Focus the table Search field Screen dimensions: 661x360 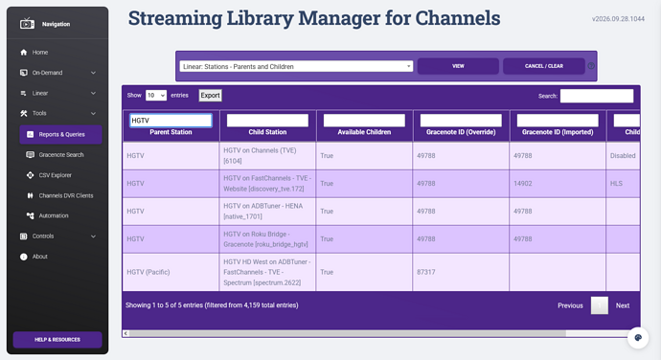click(597, 96)
